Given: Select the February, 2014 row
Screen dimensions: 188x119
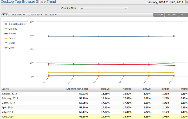Looking at the screenshot, I should (x=94, y=98).
